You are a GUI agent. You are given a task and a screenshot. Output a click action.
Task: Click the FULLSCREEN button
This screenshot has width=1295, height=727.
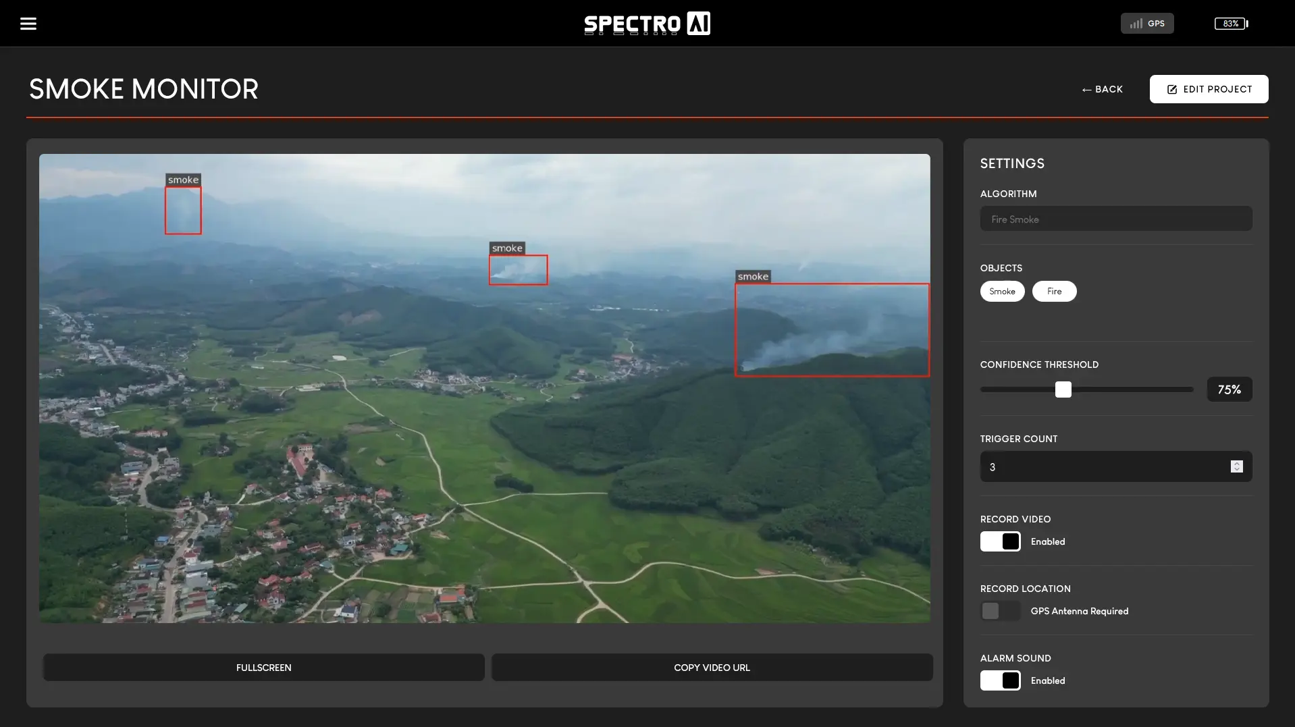[263, 667]
